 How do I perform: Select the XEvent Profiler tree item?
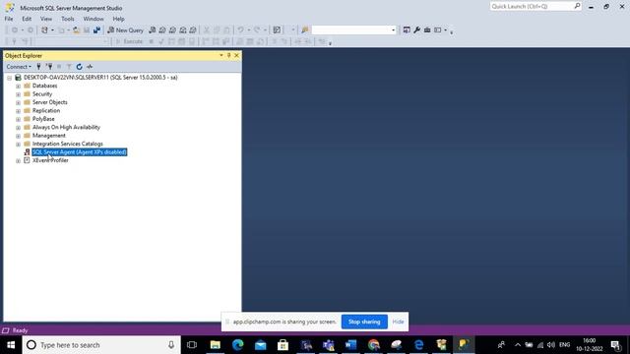[x=50, y=160]
